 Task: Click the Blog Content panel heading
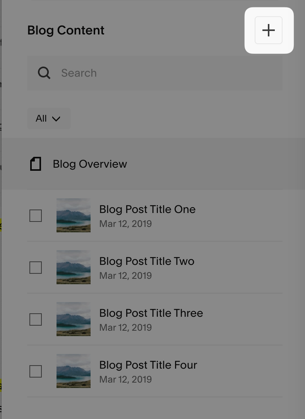point(66,31)
